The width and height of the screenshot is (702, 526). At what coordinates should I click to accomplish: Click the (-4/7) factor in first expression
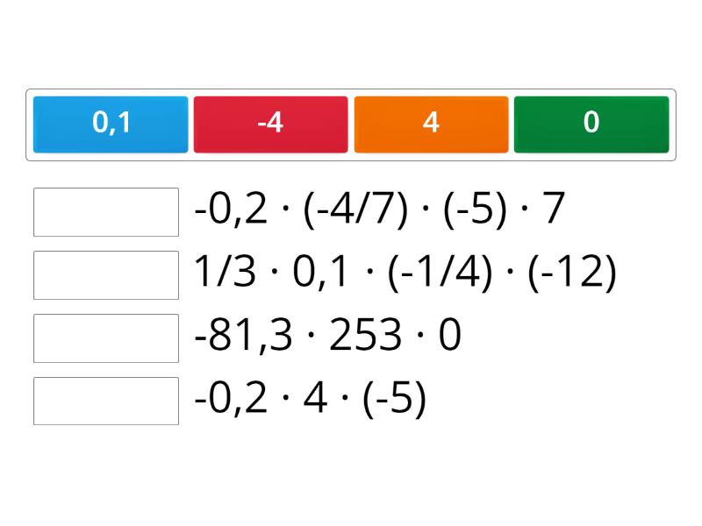click(355, 211)
